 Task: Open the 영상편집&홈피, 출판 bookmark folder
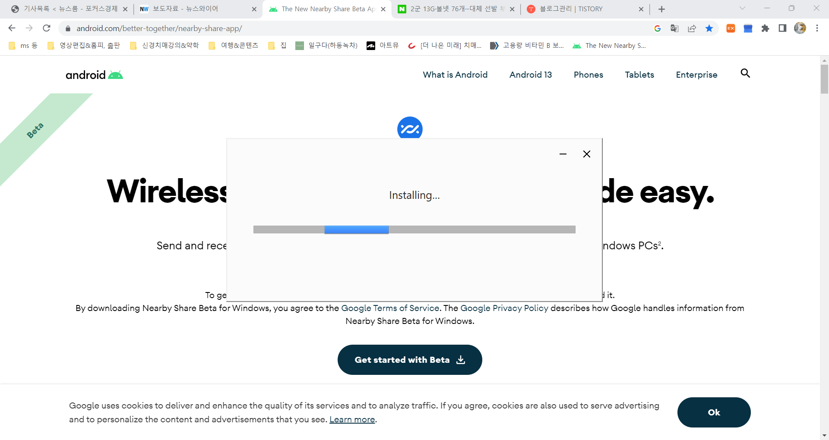[84, 46]
